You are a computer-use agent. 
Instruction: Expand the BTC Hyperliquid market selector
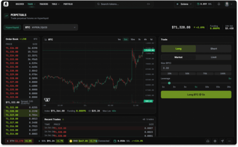(50, 27)
